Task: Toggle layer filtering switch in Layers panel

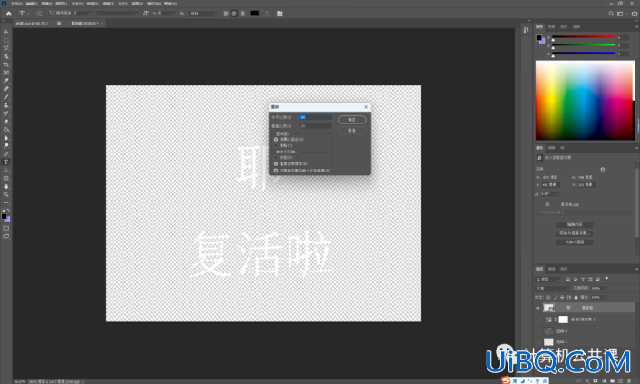Action: (606, 279)
